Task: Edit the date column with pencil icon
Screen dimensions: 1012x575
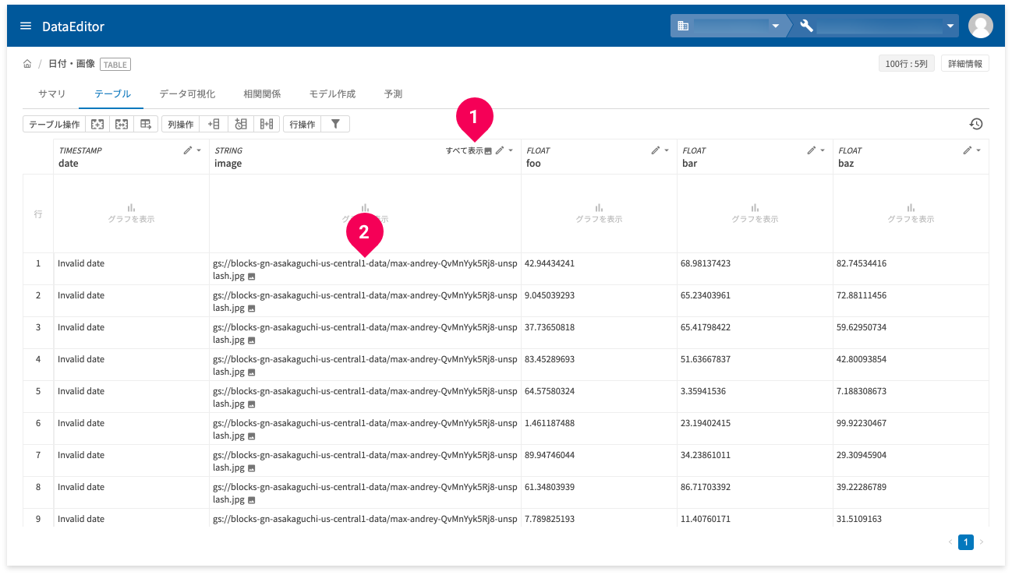Action: (x=188, y=150)
